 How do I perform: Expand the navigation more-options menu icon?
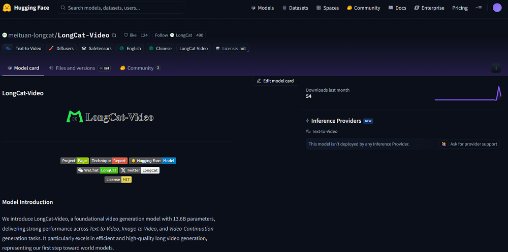tap(479, 8)
